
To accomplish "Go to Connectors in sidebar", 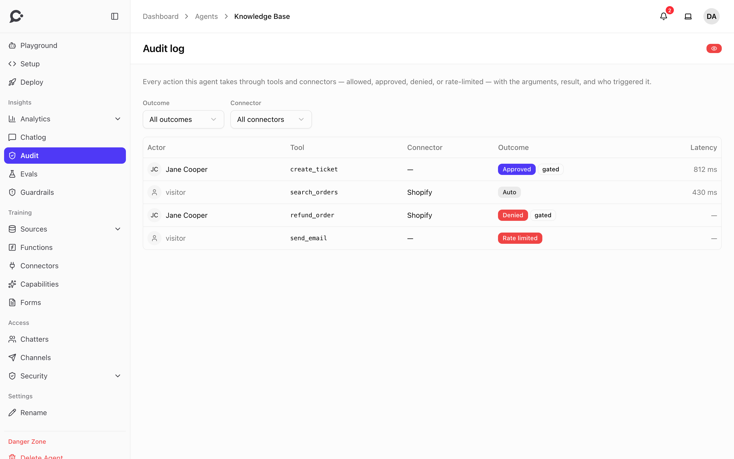I will coord(65,266).
